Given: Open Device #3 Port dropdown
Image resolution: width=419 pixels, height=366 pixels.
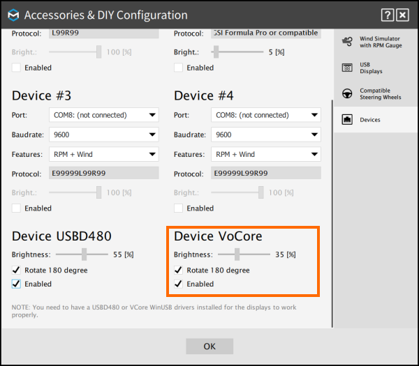Looking at the screenshot, I should pyautogui.click(x=104, y=115).
